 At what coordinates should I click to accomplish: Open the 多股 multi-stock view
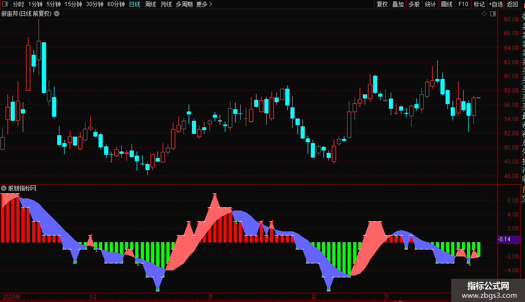pos(414,4)
